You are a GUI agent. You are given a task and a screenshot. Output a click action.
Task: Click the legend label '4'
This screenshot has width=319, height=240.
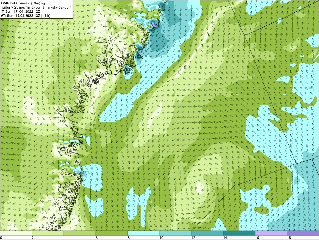click(x=65, y=238)
